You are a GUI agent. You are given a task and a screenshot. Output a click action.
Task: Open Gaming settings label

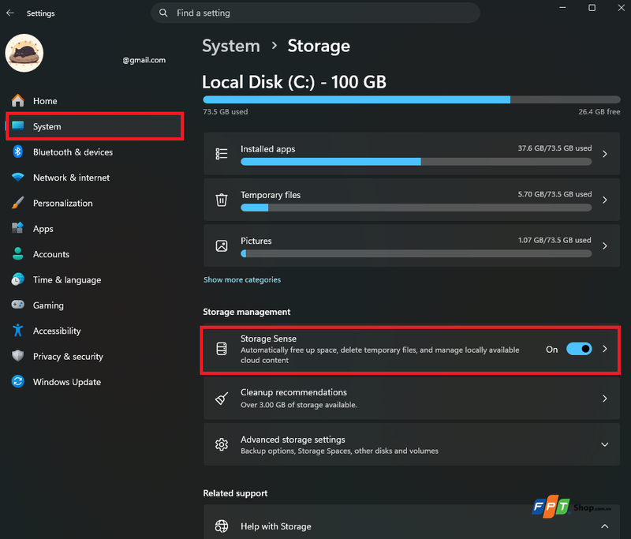[x=48, y=305]
